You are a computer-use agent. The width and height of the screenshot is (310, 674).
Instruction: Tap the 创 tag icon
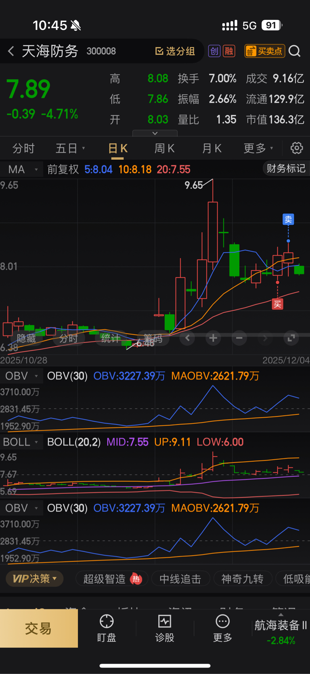click(214, 51)
